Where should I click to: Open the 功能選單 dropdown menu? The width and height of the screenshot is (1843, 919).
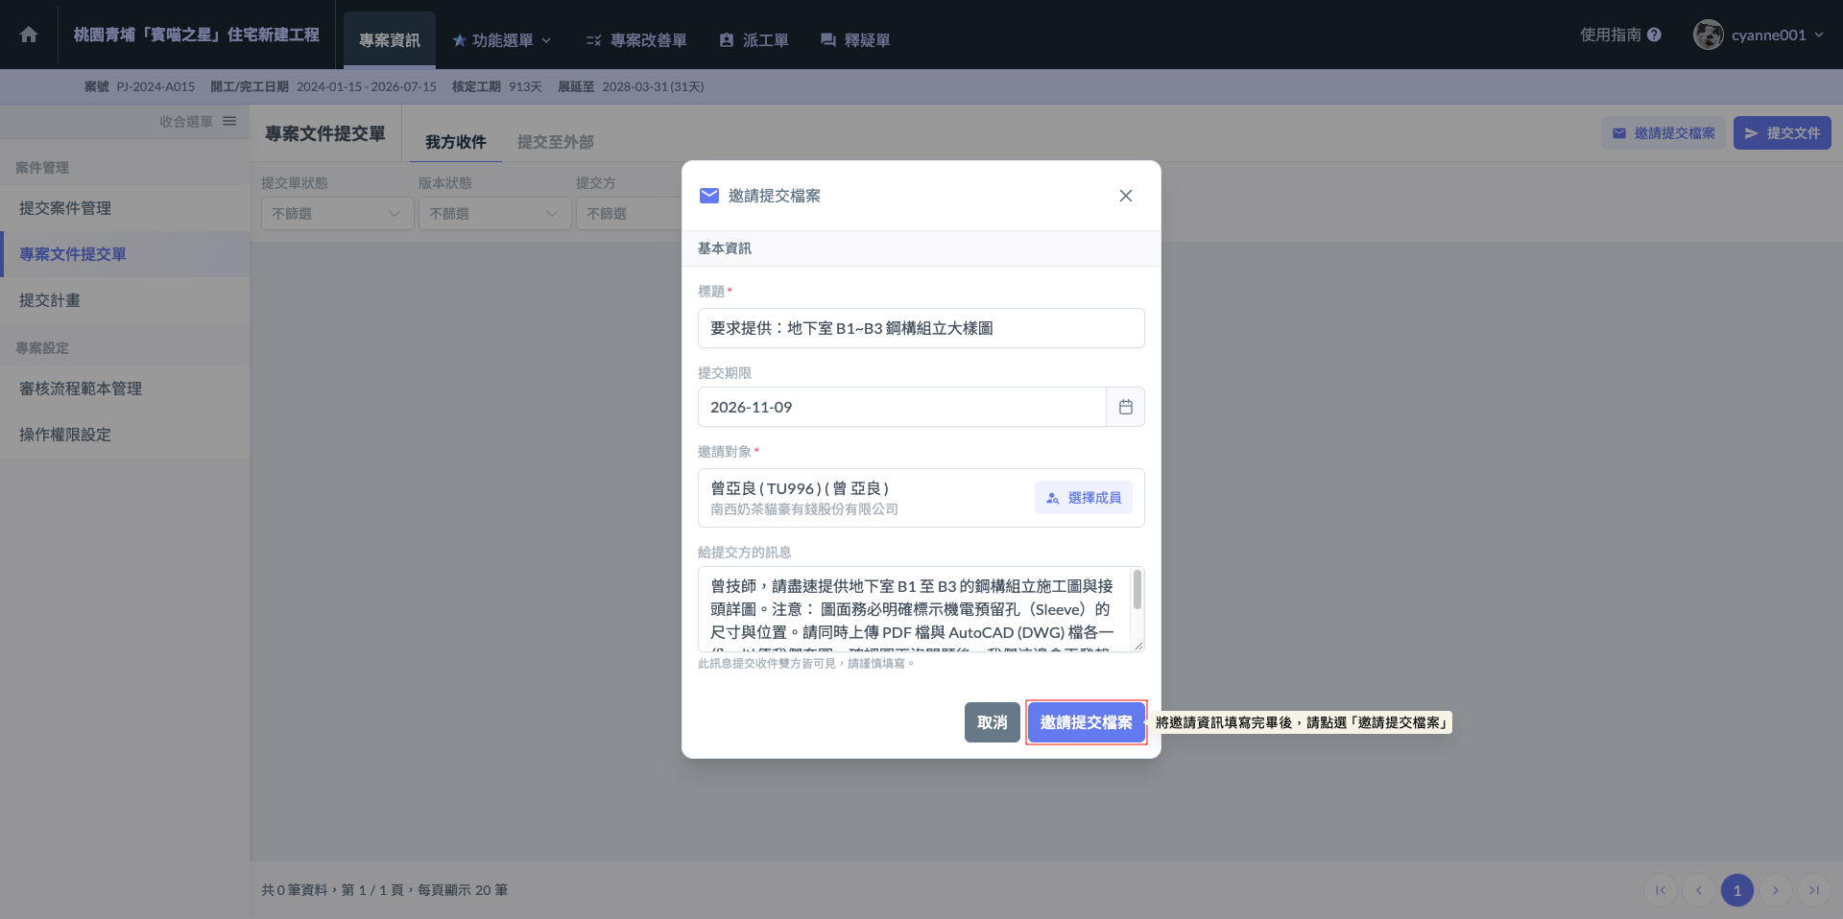pyautogui.click(x=501, y=40)
